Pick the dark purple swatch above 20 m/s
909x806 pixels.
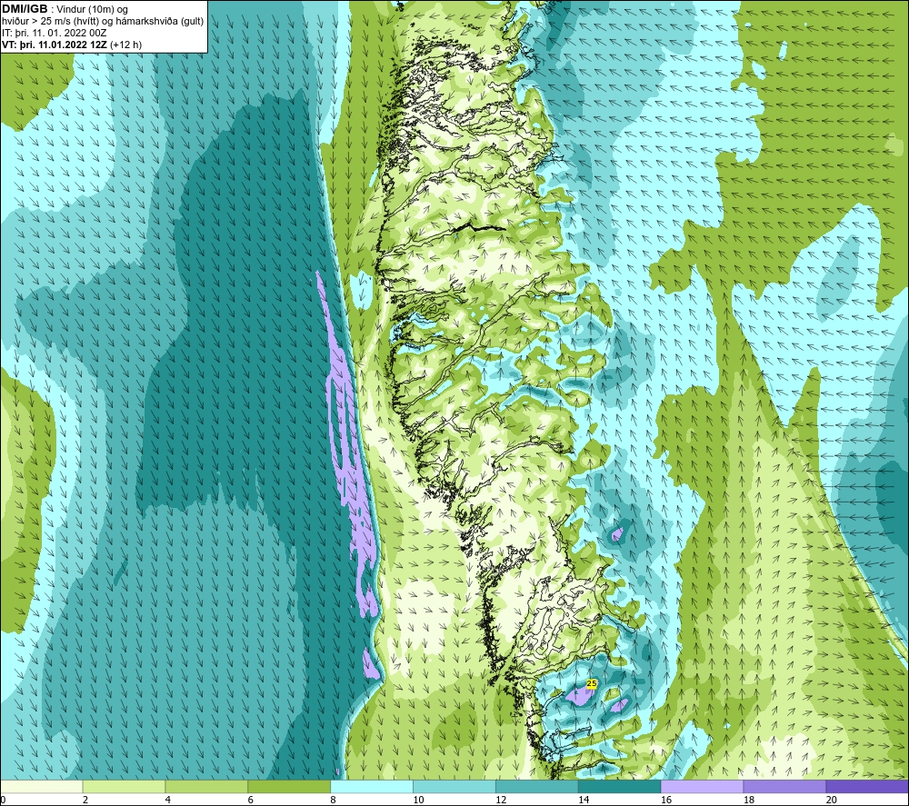867,786
